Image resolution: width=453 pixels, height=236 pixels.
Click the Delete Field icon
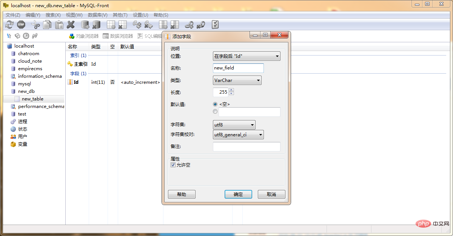pos(174,25)
